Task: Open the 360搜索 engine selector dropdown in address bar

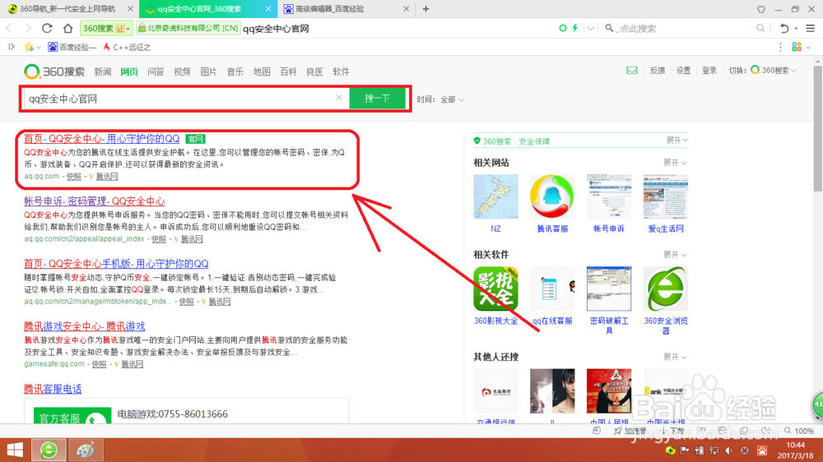Action: (106, 28)
